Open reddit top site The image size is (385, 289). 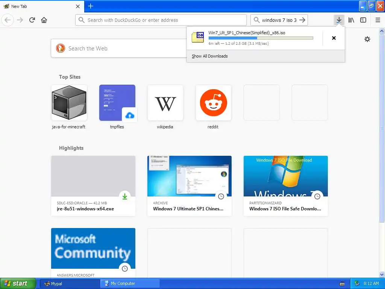[214, 107]
